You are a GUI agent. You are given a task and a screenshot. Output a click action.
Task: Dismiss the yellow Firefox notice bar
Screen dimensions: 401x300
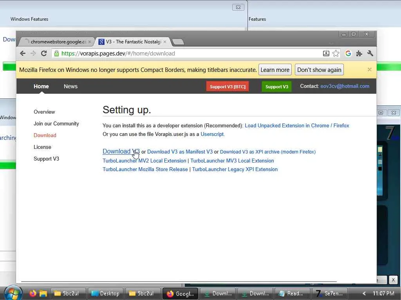click(x=370, y=70)
